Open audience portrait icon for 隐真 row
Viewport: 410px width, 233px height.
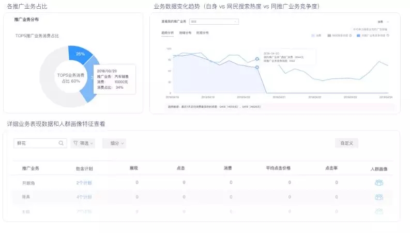click(x=378, y=197)
